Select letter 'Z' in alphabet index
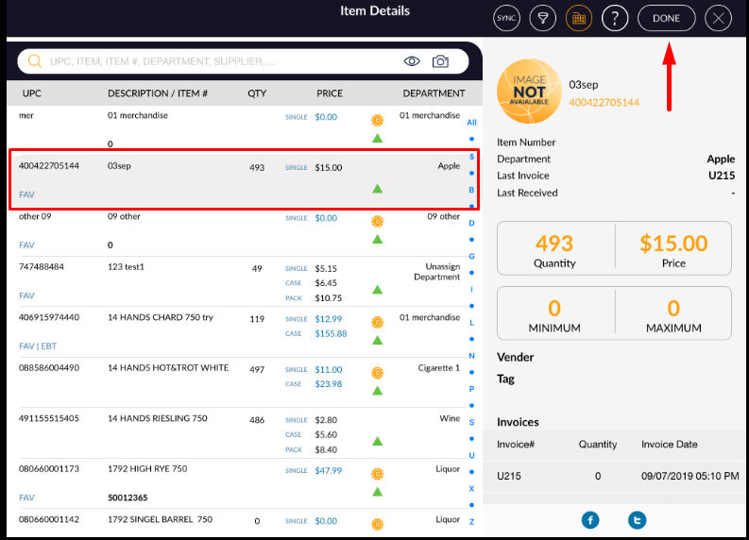Viewport: 749px width, 540px height. (x=471, y=522)
